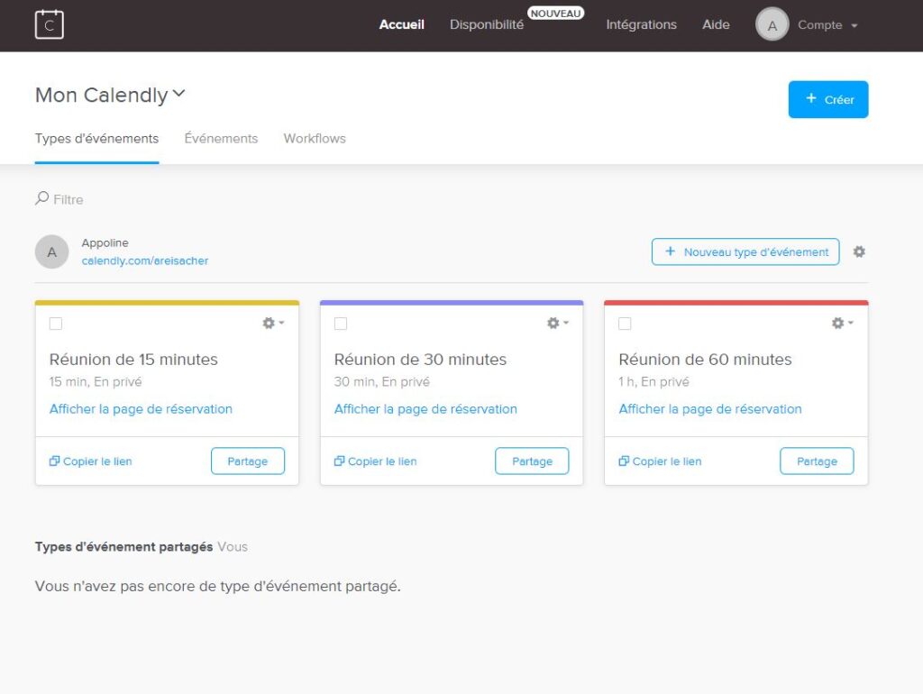Click the Calendly logo icon

pyautogui.click(x=50, y=24)
